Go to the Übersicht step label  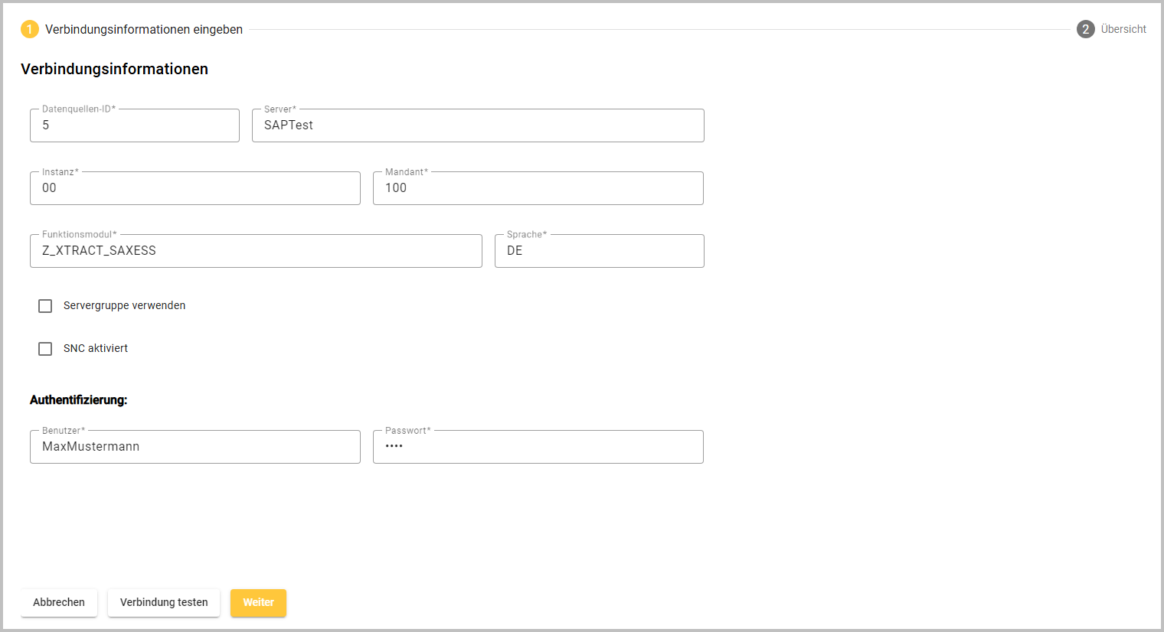[x=1123, y=29]
